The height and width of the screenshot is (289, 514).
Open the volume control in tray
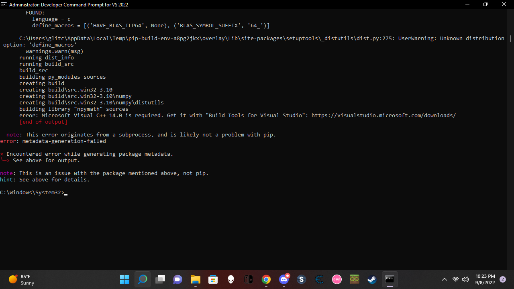pyautogui.click(x=465, y=279)
